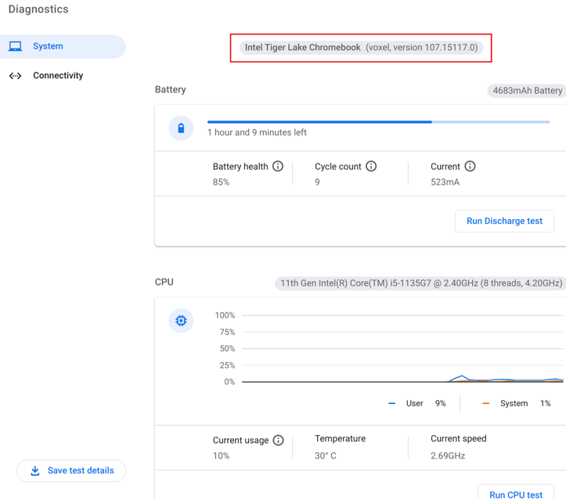The width and height of the screenshot is (566, 504).
Task: Click the Connectivity arrows icon
Action: (15, 76)
